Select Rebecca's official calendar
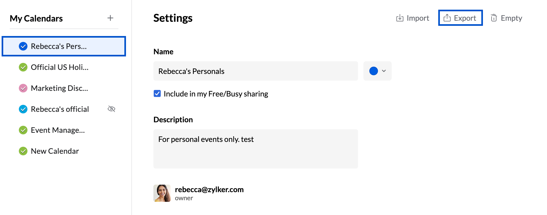The image size is (547, 215). (60, 109)
